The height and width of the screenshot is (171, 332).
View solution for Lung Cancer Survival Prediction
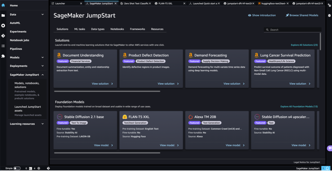pos(300,84)
